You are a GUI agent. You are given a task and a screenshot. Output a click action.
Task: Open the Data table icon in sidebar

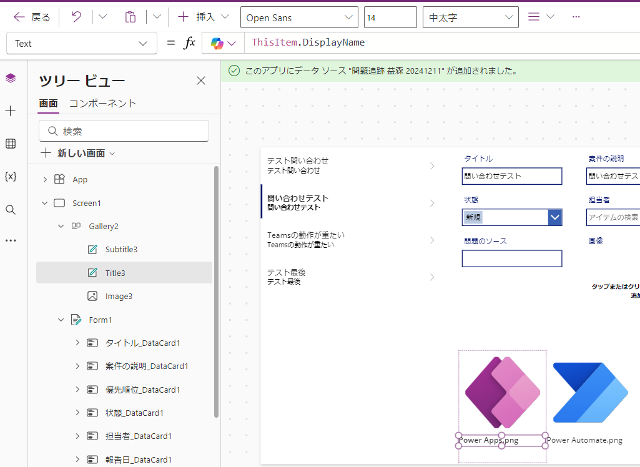tap(11, 144)
